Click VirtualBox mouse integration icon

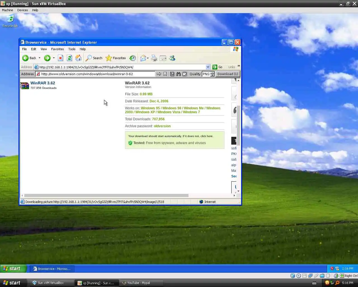coord(336,276)
